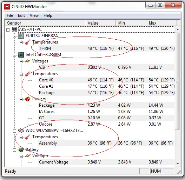
Task: Click the HWMonitor red H title icon
Action: pos(7,6)
